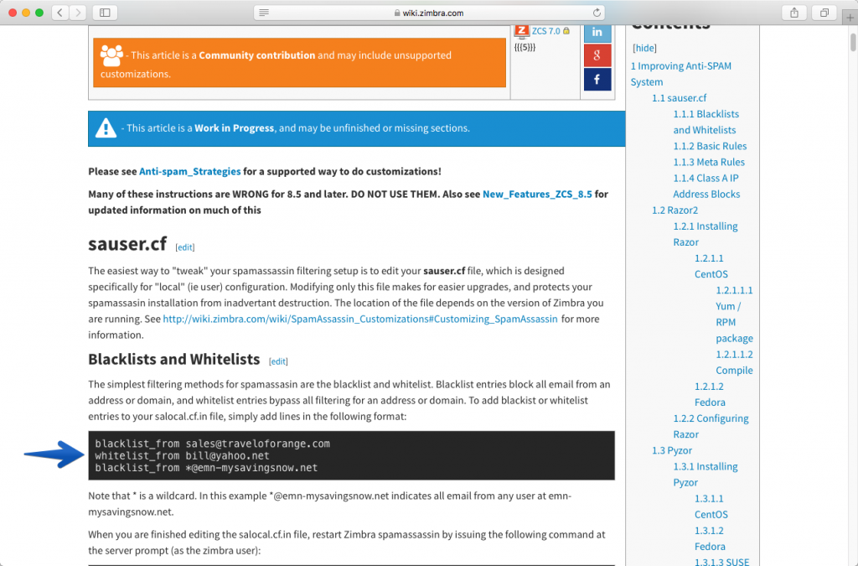
Task: Go to 1.3.1.3 SUSE
Action: pos(721,562)
